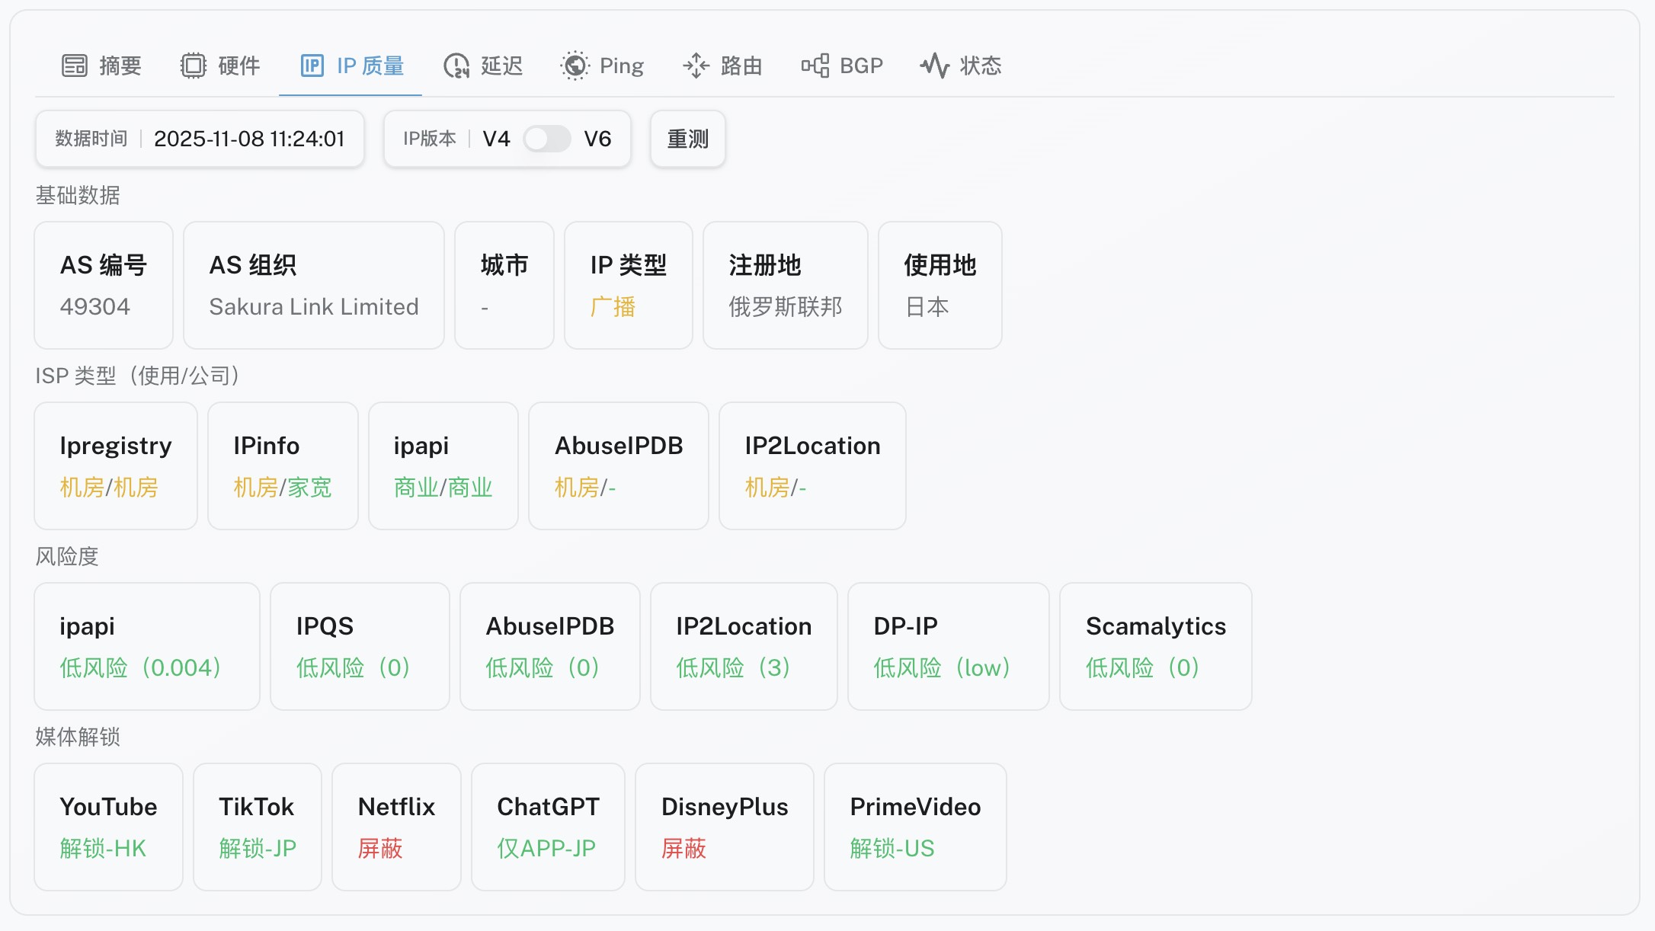Select the V4 label beside switch

(x=496, y=139)
